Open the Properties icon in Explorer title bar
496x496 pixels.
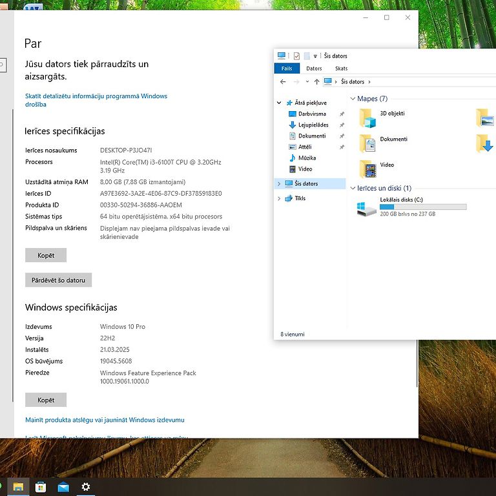296,56
